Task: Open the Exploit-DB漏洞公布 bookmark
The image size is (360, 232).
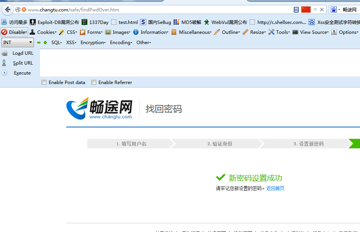Action: click(54, 22)
